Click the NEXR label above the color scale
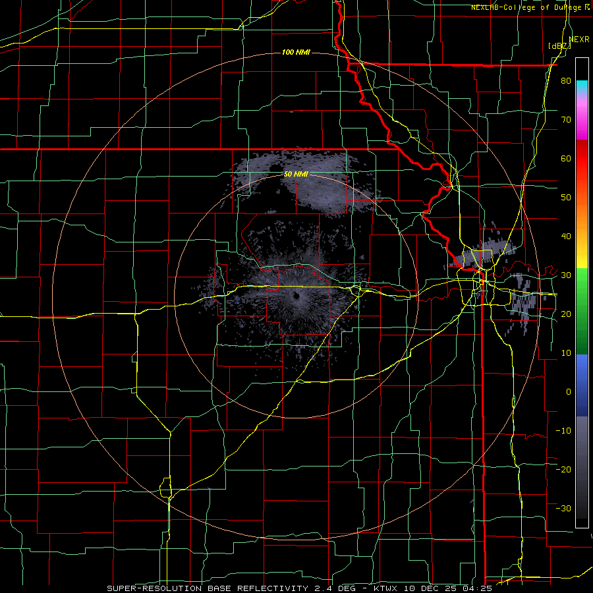The image size is (593, 593). 579,40
